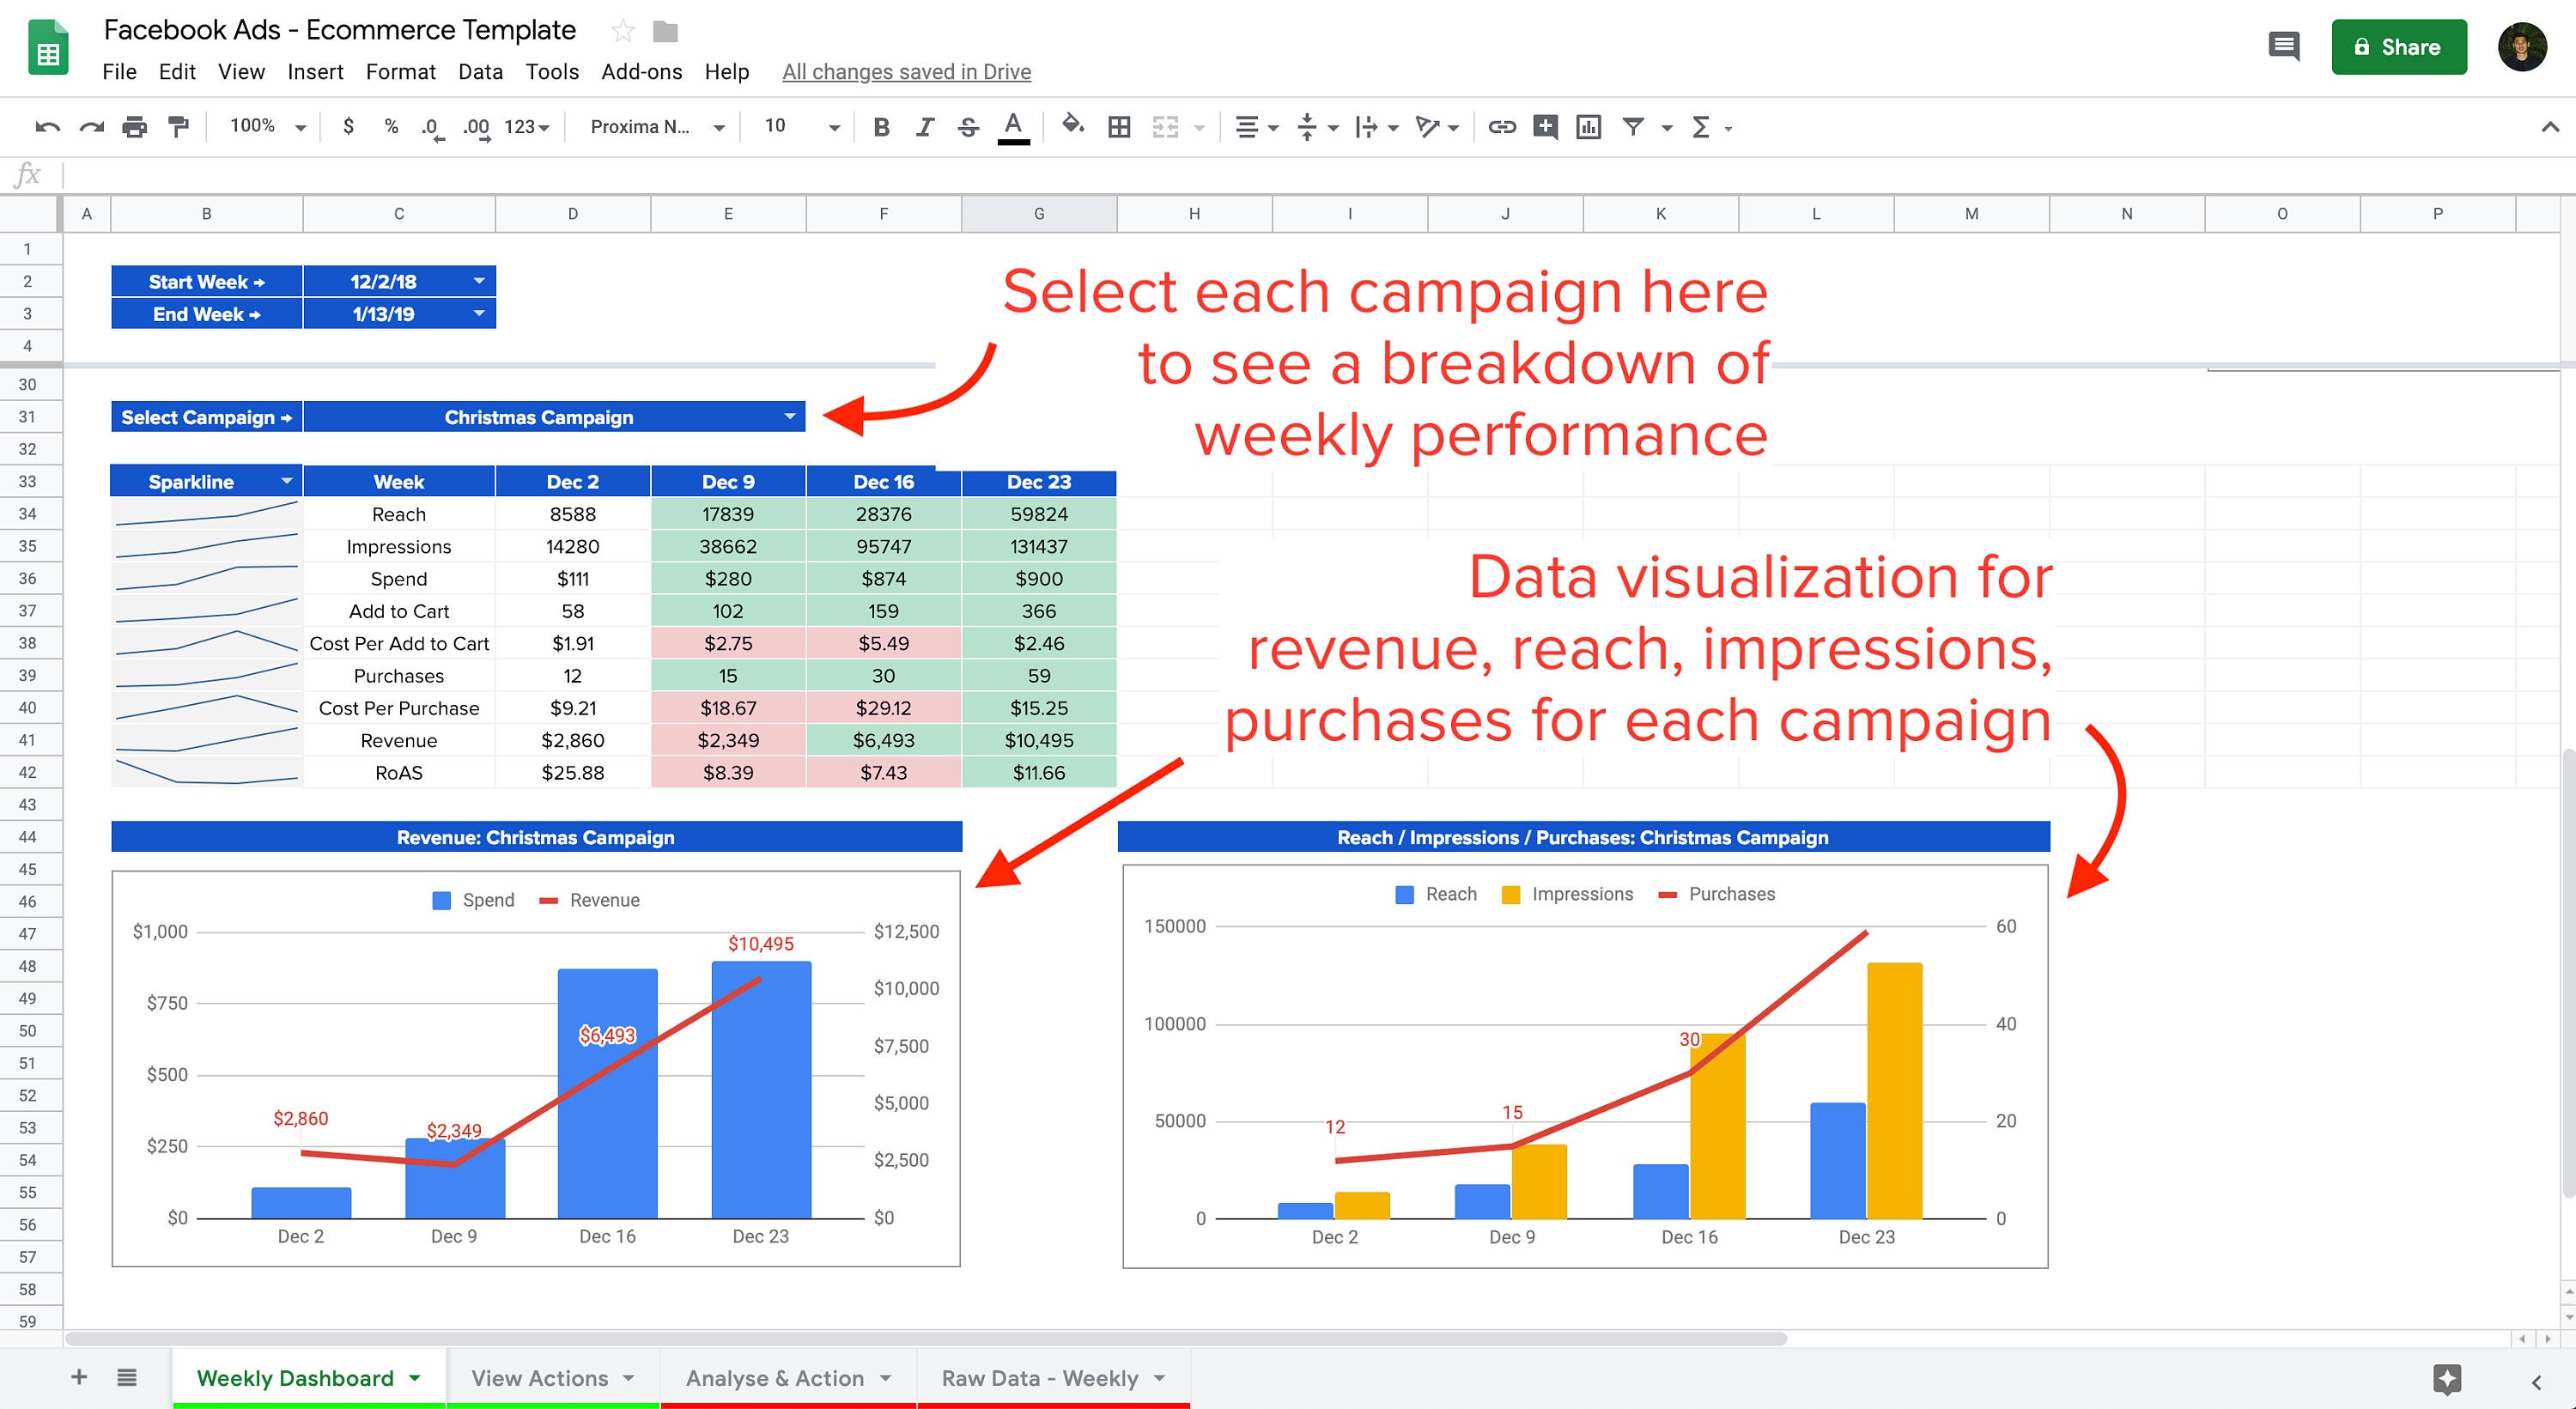Viewport: 2576px width, 1409px height.
Task: Open the font size dropdown
Action: [801, 126]
